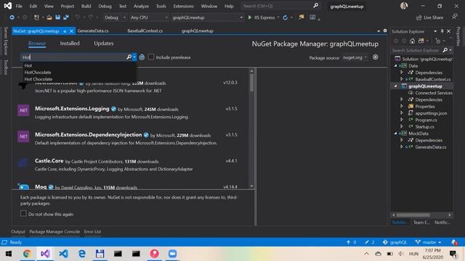Enable the Include prerelease checkbox

[x=151, y=57]
